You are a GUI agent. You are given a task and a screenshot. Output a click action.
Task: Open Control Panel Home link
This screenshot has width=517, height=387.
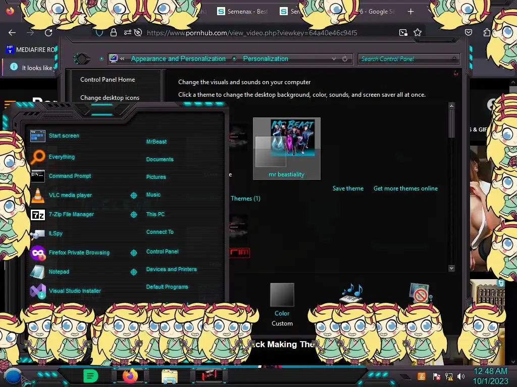108,80
